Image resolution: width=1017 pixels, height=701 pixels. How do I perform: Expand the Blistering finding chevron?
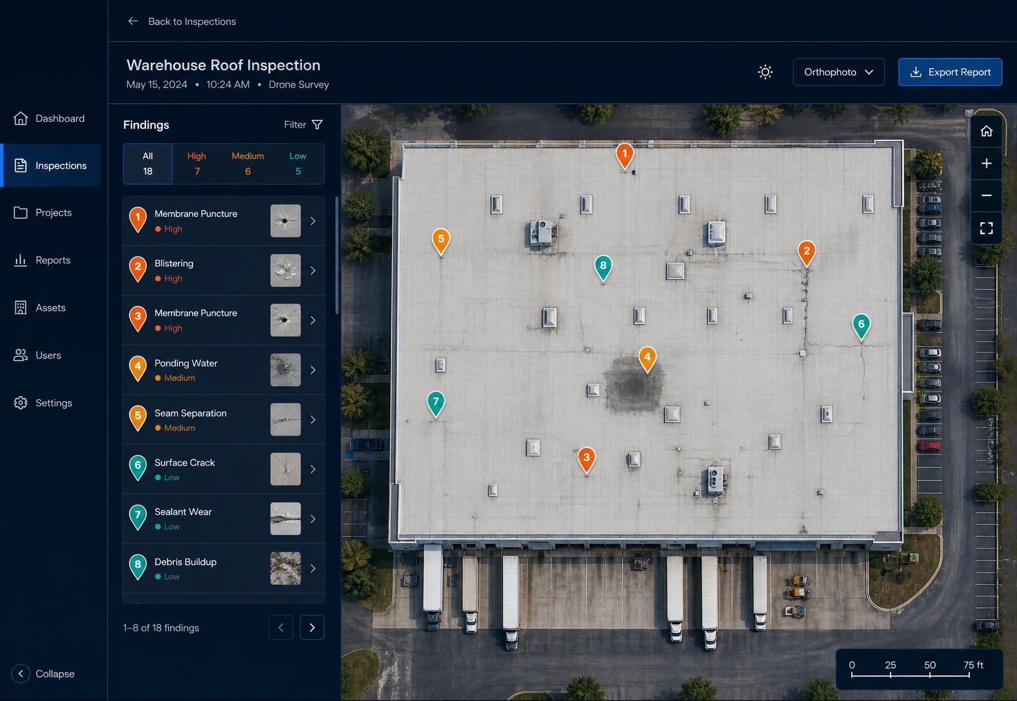click(x=313, y=270)
